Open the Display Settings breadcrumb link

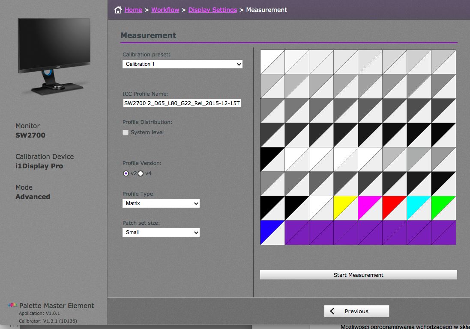click(x=213, y=9)
